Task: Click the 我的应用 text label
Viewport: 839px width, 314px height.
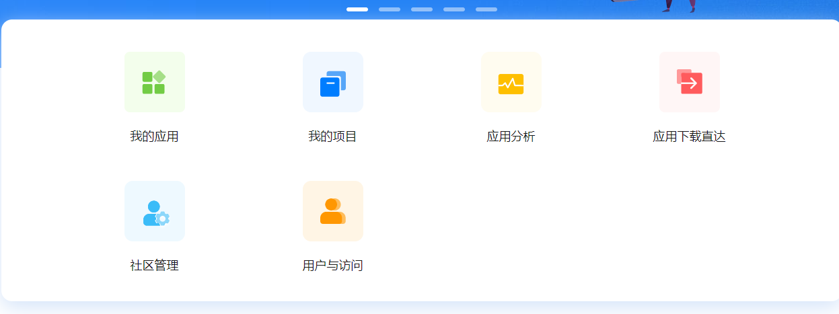Action: 154,136
